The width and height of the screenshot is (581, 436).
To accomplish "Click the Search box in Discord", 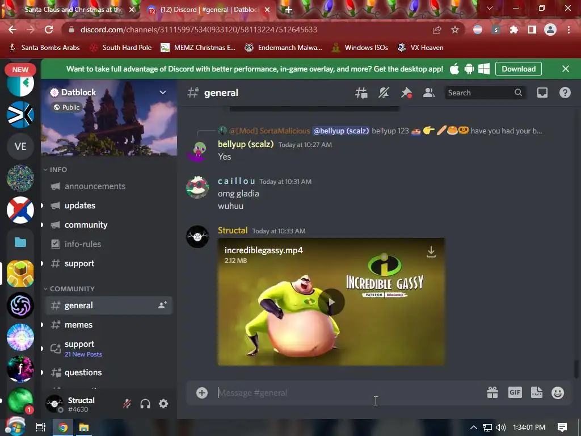I will [485, 93].
